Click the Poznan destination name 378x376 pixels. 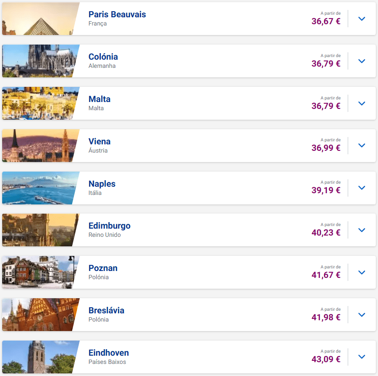pos(103,268)
